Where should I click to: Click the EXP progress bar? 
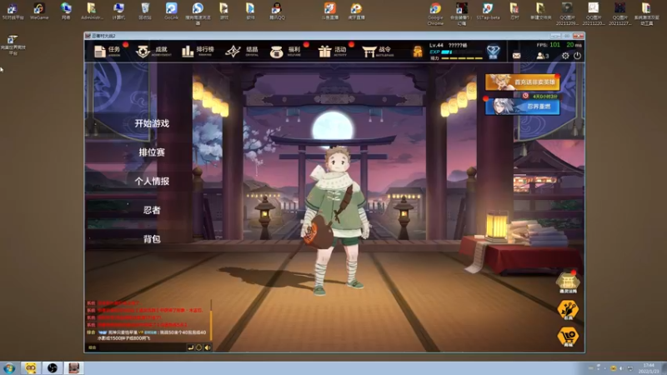coord(462,52)
